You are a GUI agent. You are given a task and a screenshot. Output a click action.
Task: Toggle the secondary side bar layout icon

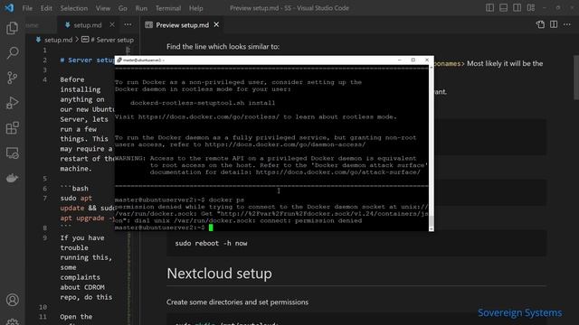click(517, 8)
